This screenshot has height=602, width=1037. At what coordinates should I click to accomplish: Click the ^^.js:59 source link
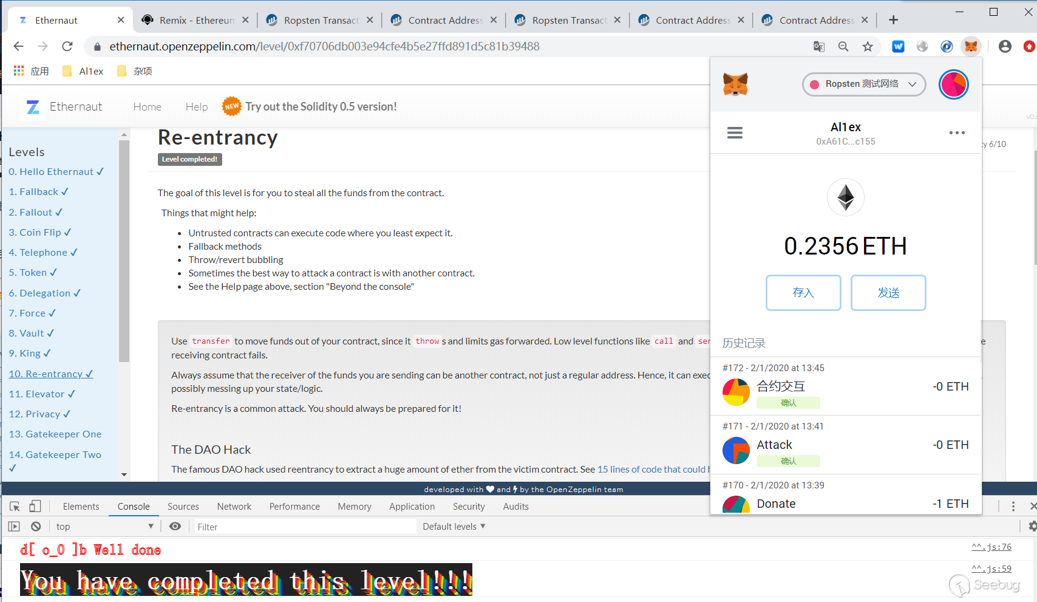[x=991, y=569]
